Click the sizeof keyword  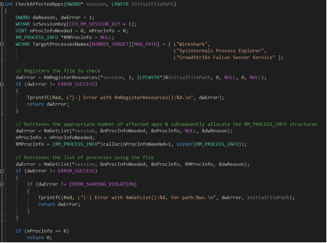pos(185,144)
